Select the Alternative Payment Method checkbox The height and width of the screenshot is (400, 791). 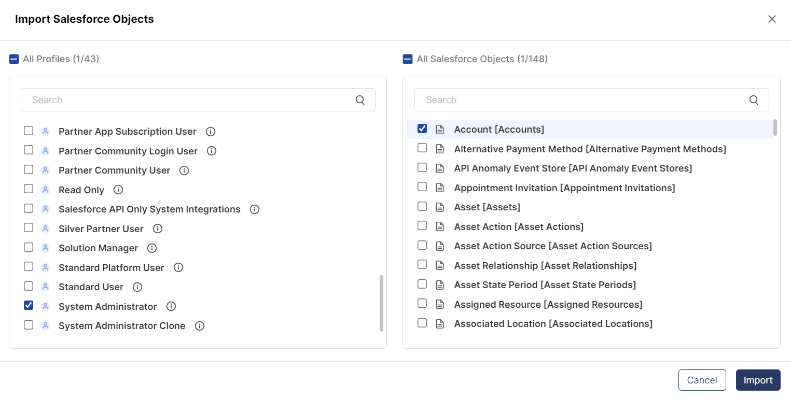point(422,148)
